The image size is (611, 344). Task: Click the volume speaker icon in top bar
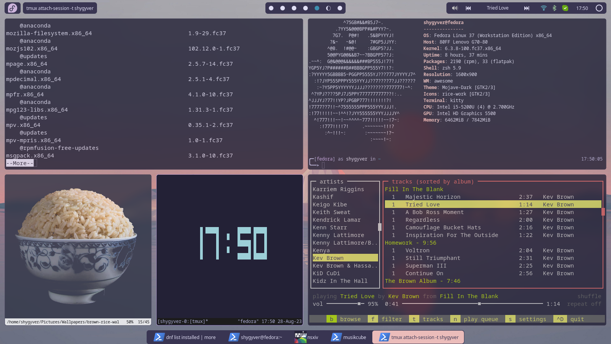[x=455, y=8]
